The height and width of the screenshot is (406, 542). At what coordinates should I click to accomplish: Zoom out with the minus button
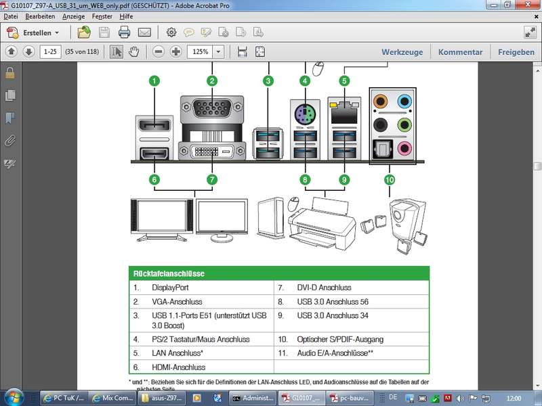tap(159, 51)
